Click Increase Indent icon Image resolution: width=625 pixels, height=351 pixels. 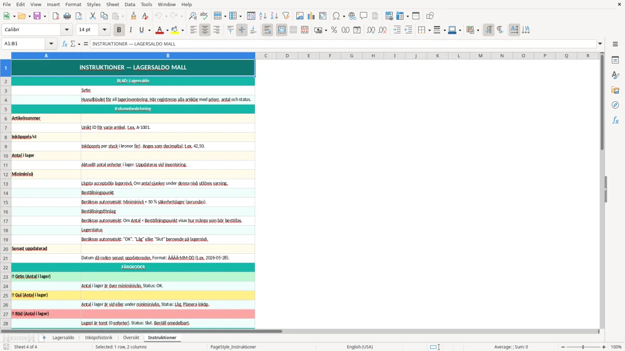397,30
